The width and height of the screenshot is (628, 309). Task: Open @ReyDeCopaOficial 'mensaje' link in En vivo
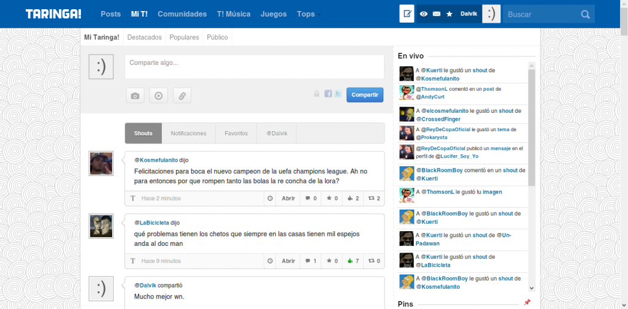point(500,148)
